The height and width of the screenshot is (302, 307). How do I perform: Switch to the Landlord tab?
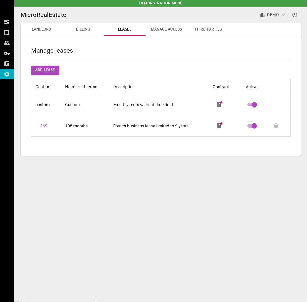coord(41,29)
